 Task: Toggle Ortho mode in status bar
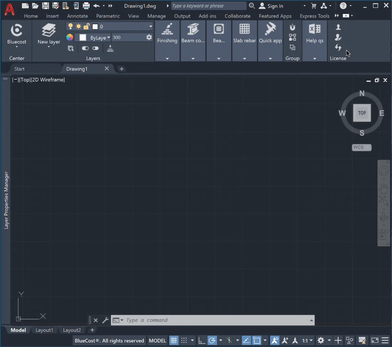pyautogui.click(x=202, y=340)
